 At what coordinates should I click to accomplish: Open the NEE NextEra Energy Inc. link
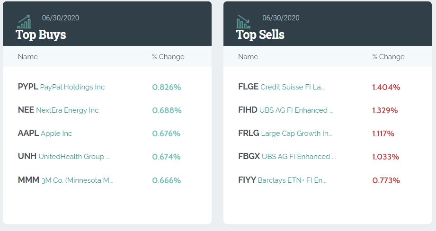pos(59,110)
